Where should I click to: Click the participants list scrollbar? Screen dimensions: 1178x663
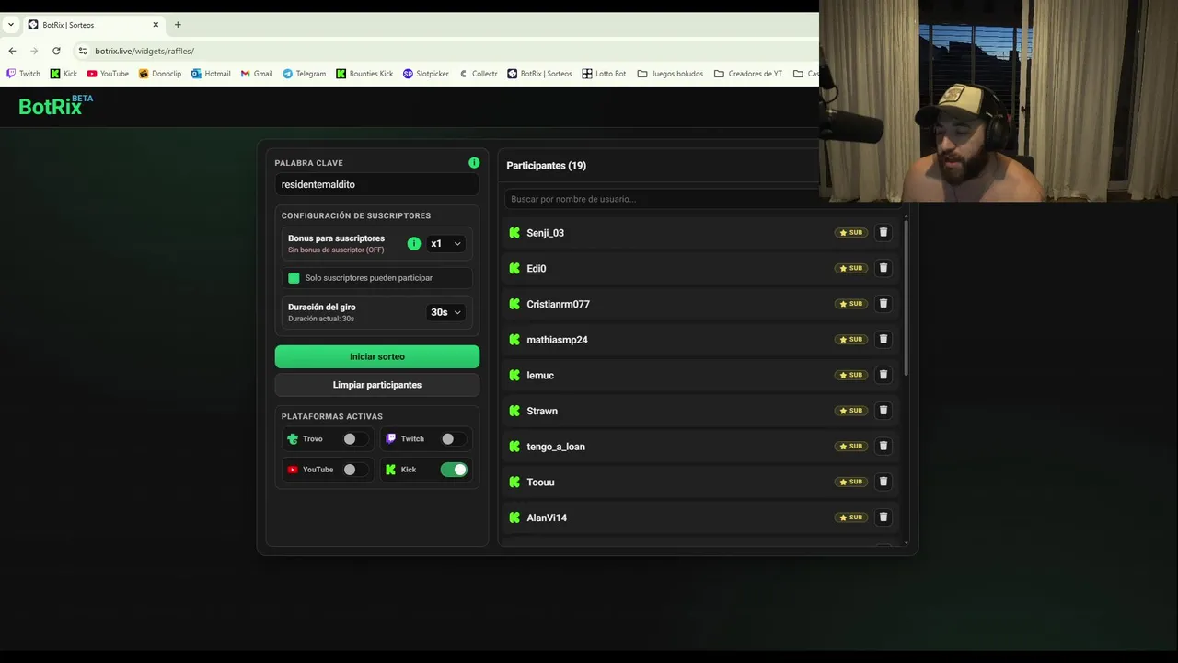(907, 297)
